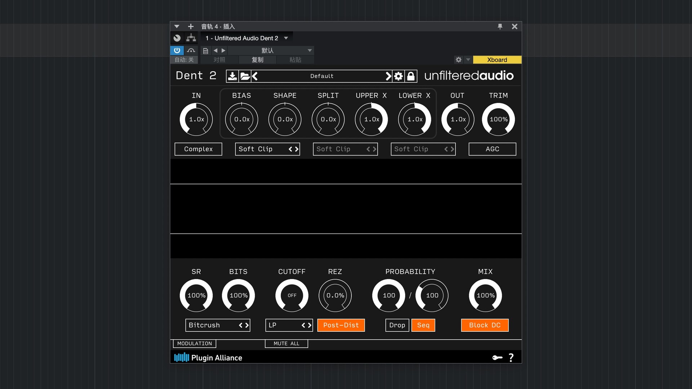Click the UPPER X knob

pyautogui.click(x=371, y=119)
